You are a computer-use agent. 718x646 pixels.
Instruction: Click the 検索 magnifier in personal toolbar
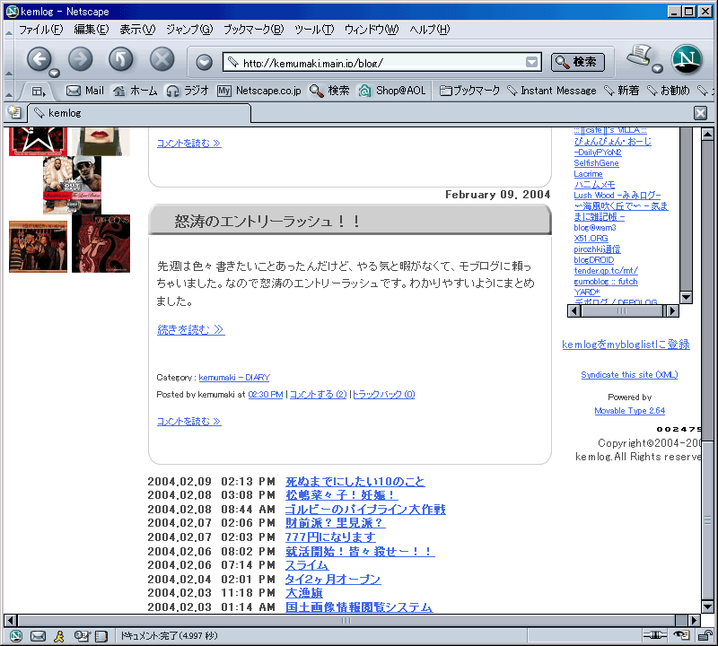coord(329,91)
